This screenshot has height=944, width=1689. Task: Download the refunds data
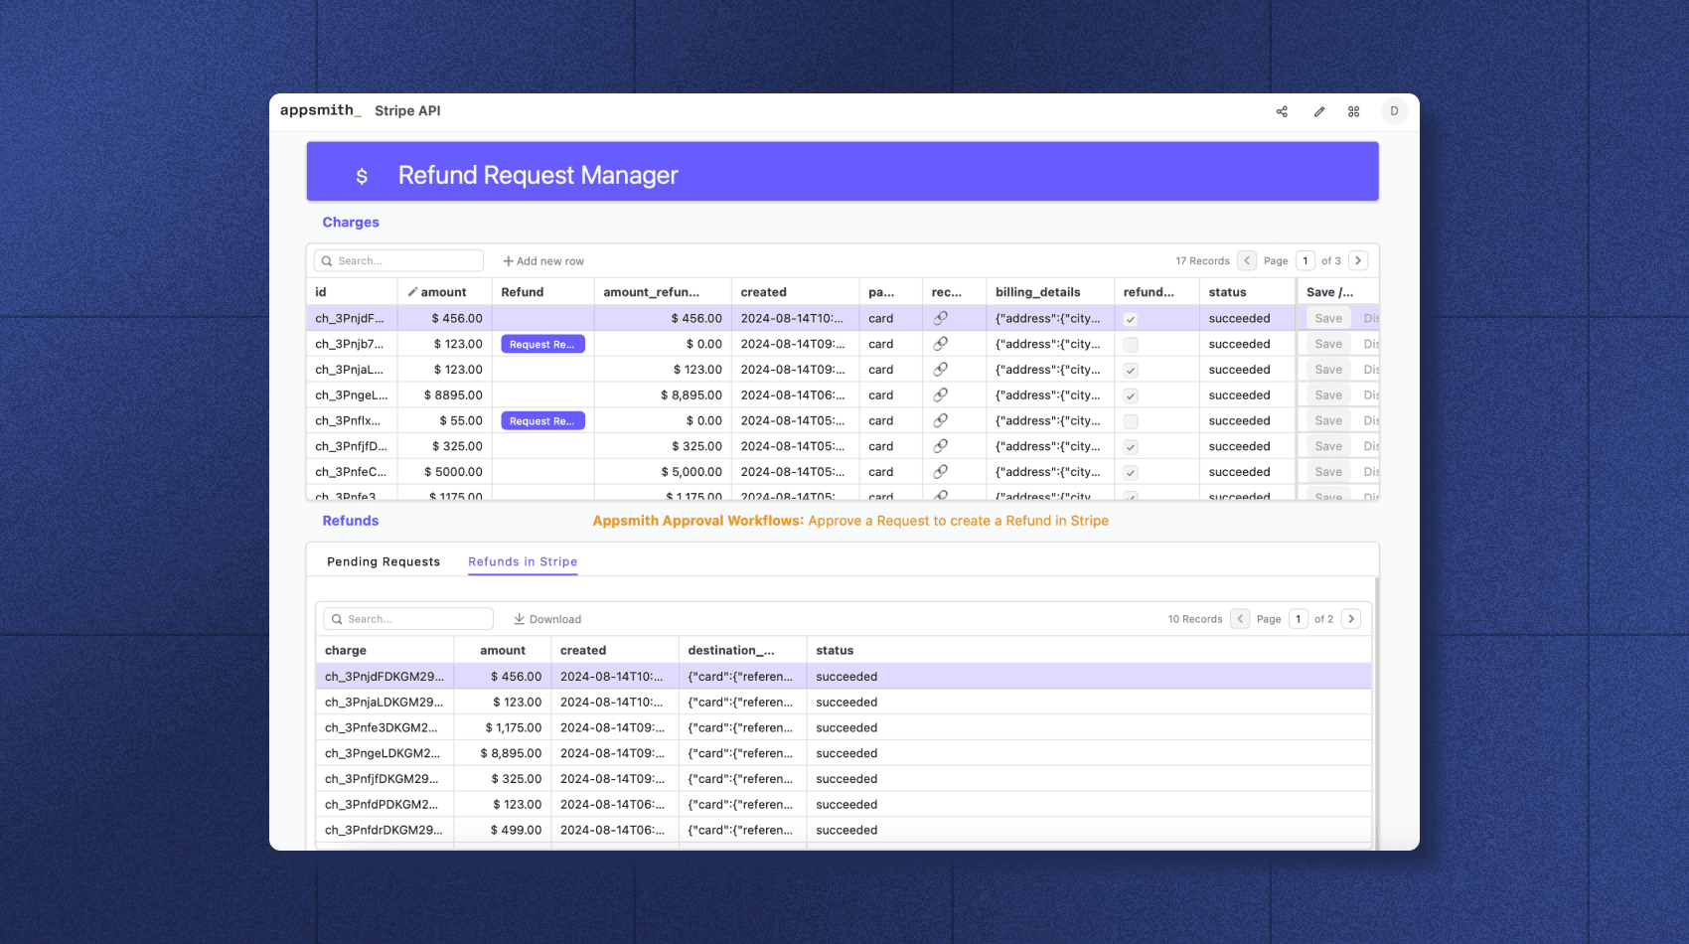pyautogui.click(x=546, y=618)
